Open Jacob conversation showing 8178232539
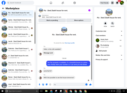 [17, 42]
